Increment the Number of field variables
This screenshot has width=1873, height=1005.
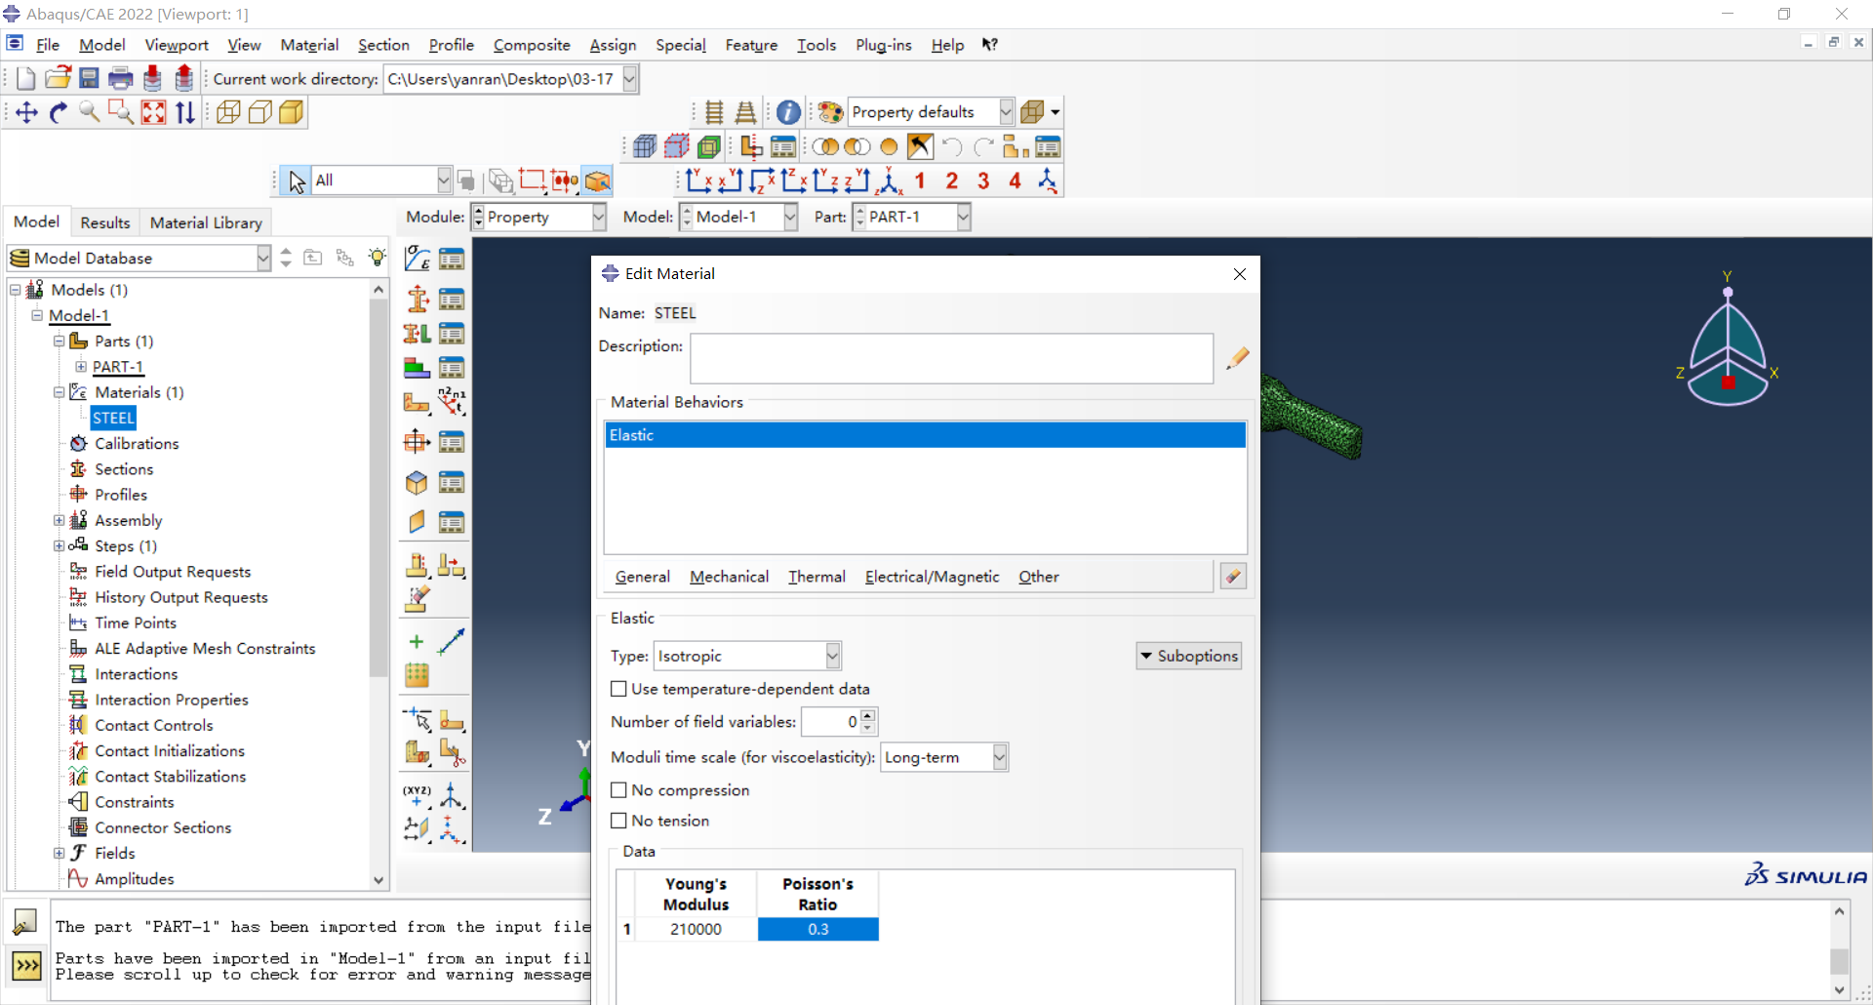pos(869,715)
